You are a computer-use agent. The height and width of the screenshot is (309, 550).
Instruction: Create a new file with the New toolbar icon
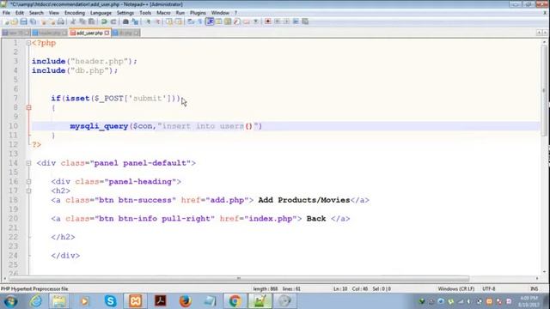pos(6,21)
